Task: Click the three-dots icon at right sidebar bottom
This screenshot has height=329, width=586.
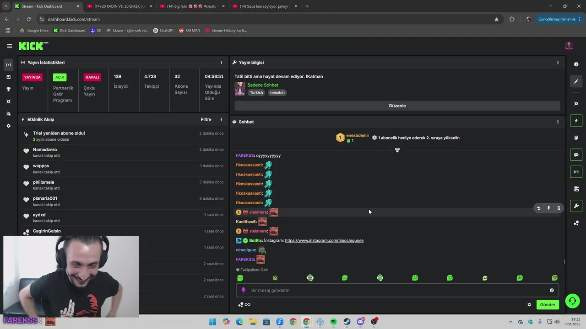Action: [576, 223]
